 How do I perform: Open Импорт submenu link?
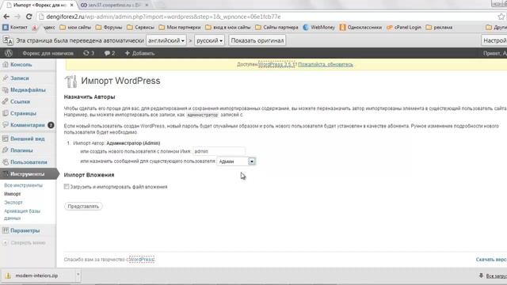click(13, 194)
